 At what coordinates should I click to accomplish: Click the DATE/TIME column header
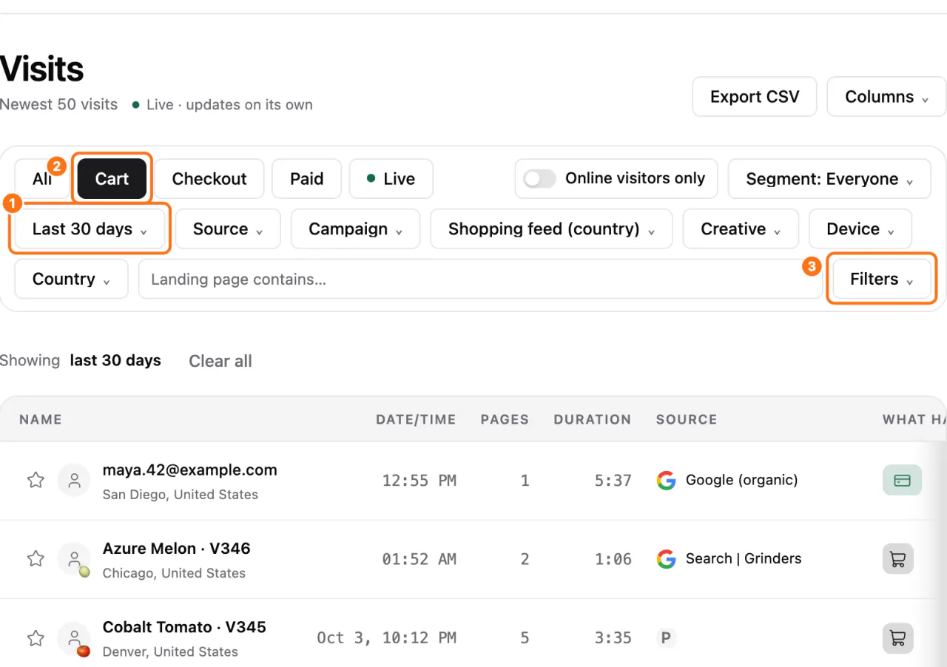click(x=416, y=420)
